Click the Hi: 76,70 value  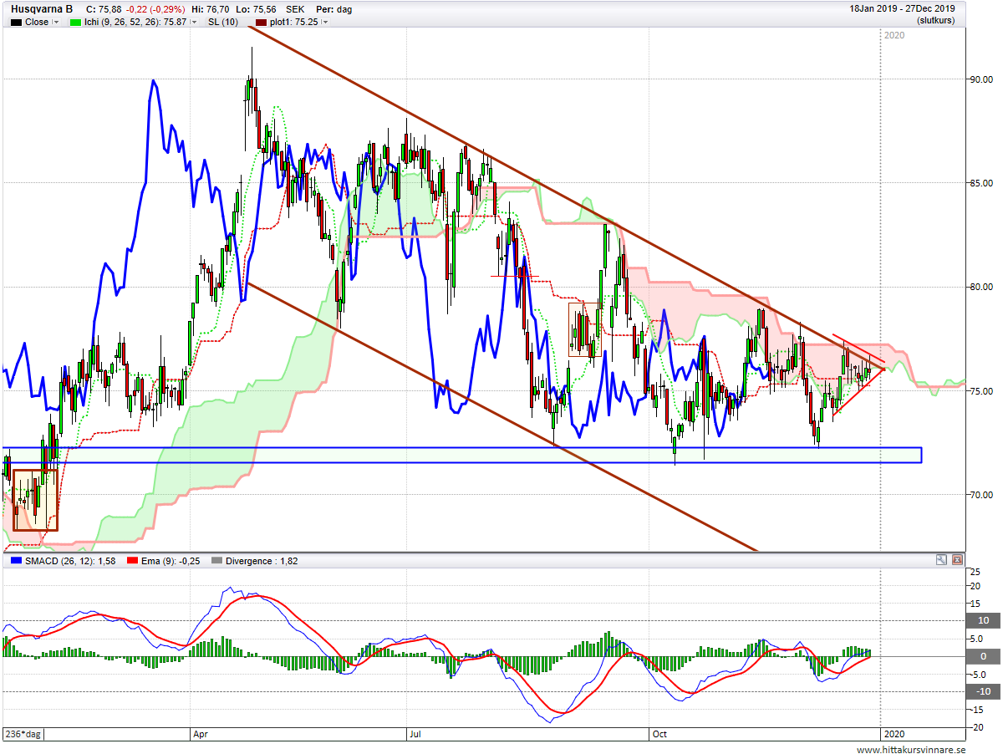coord(210,9)
